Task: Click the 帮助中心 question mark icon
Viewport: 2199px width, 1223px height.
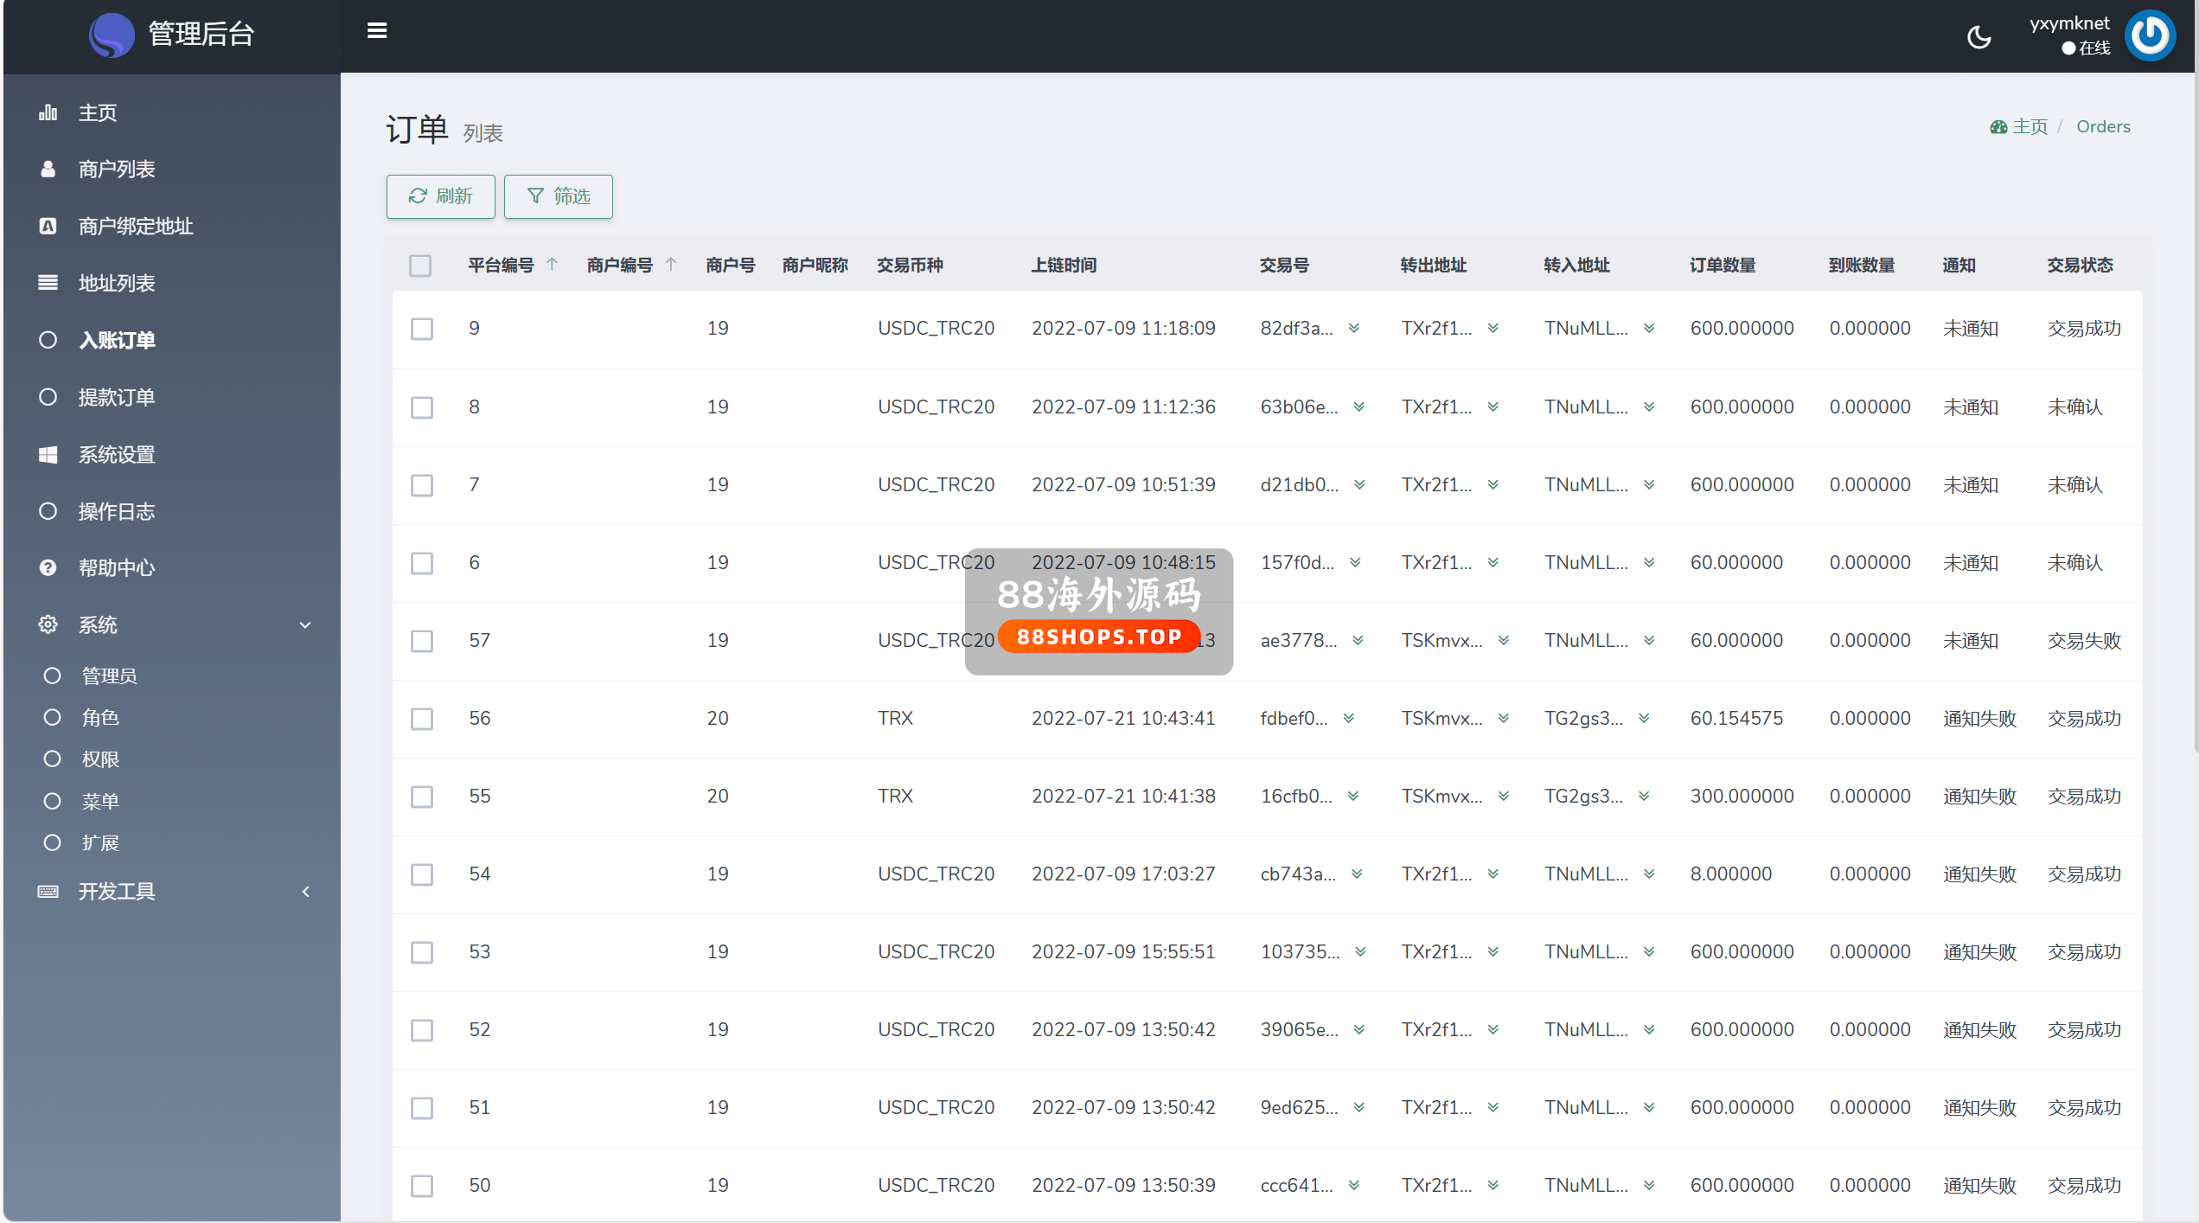Action: (x=48, y=568)
